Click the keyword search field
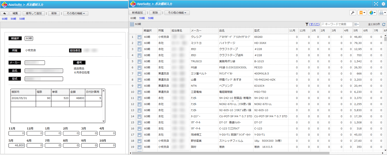This screenshot has width=387, height=155. (x=337, y=24)
